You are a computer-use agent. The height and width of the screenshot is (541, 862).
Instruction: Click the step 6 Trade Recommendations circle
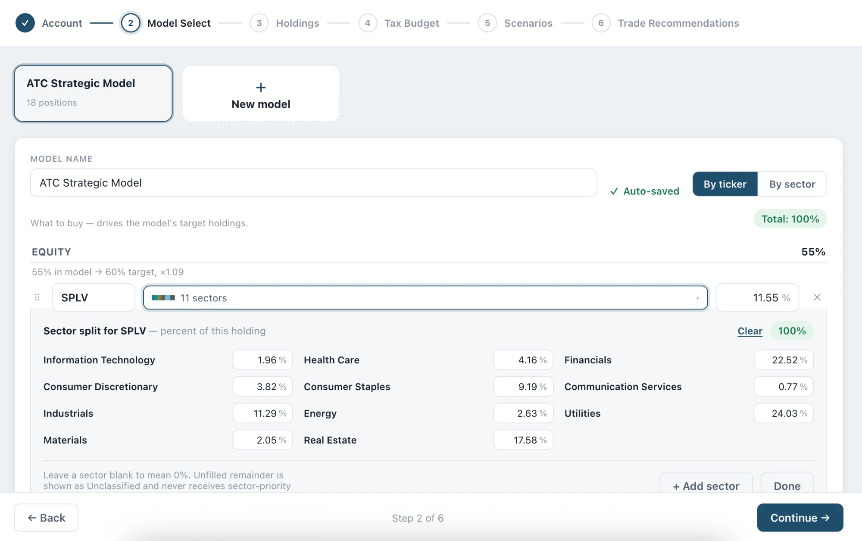[x=601, y=23]
